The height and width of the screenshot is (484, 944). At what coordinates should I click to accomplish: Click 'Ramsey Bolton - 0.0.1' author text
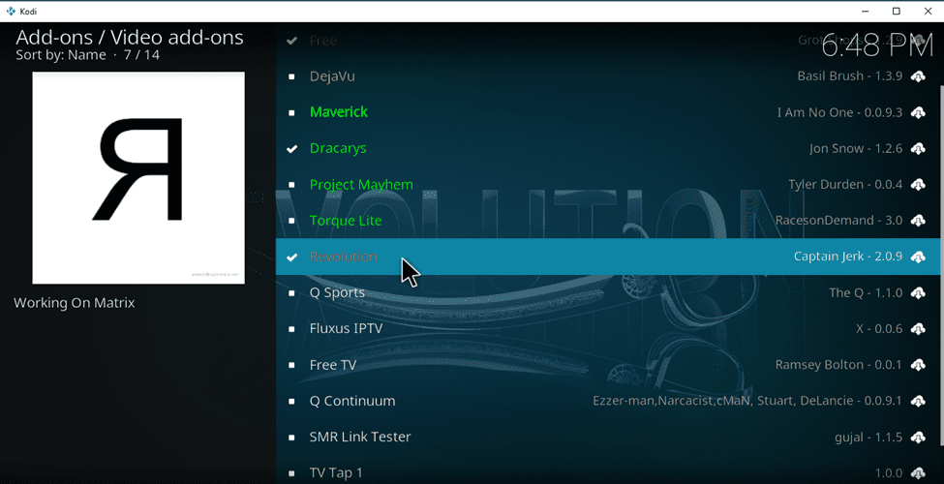[838, 365]
